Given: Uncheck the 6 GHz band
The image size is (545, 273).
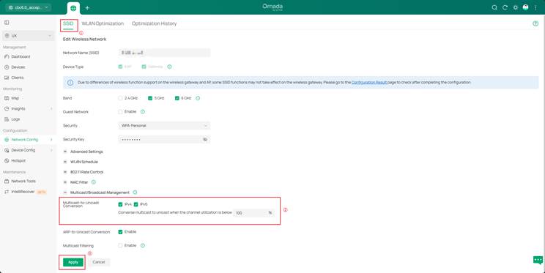Looking at the screenshot, I should point(177,98).
